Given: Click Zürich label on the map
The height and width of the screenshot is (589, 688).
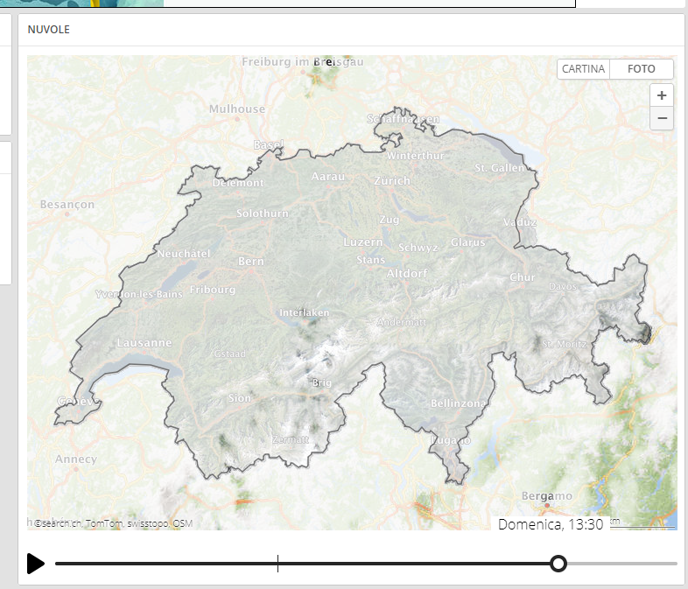Looking at the screenshot, I should pos(391,180).
